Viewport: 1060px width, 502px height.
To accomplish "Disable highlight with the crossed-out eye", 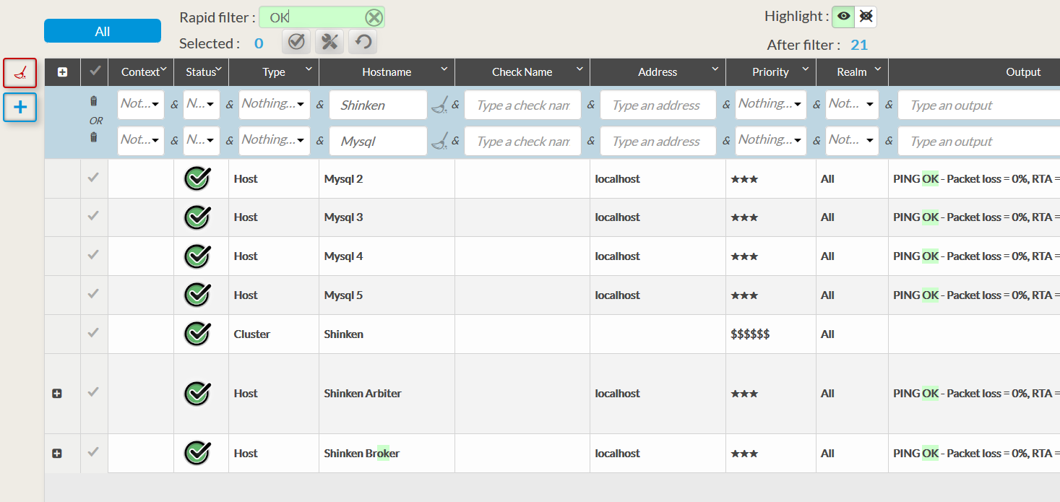I will pyautogui.click(x=866, y=17).
